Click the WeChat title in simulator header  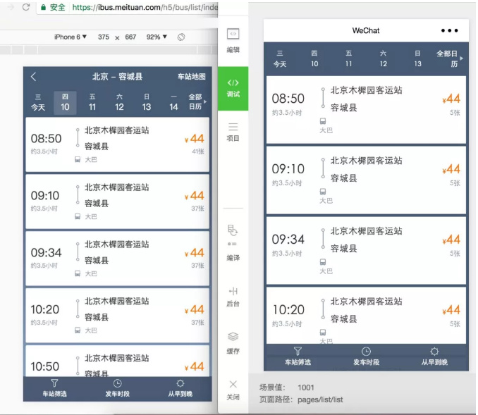click(x=366, y=30)
